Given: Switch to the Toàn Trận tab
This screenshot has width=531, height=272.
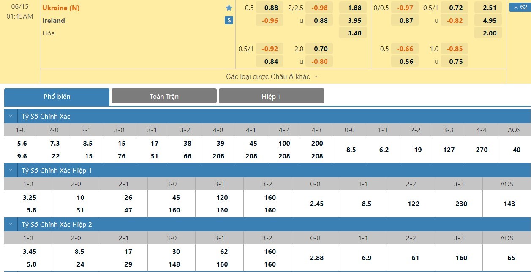Looking at the screenshot, I should (164, 96).
